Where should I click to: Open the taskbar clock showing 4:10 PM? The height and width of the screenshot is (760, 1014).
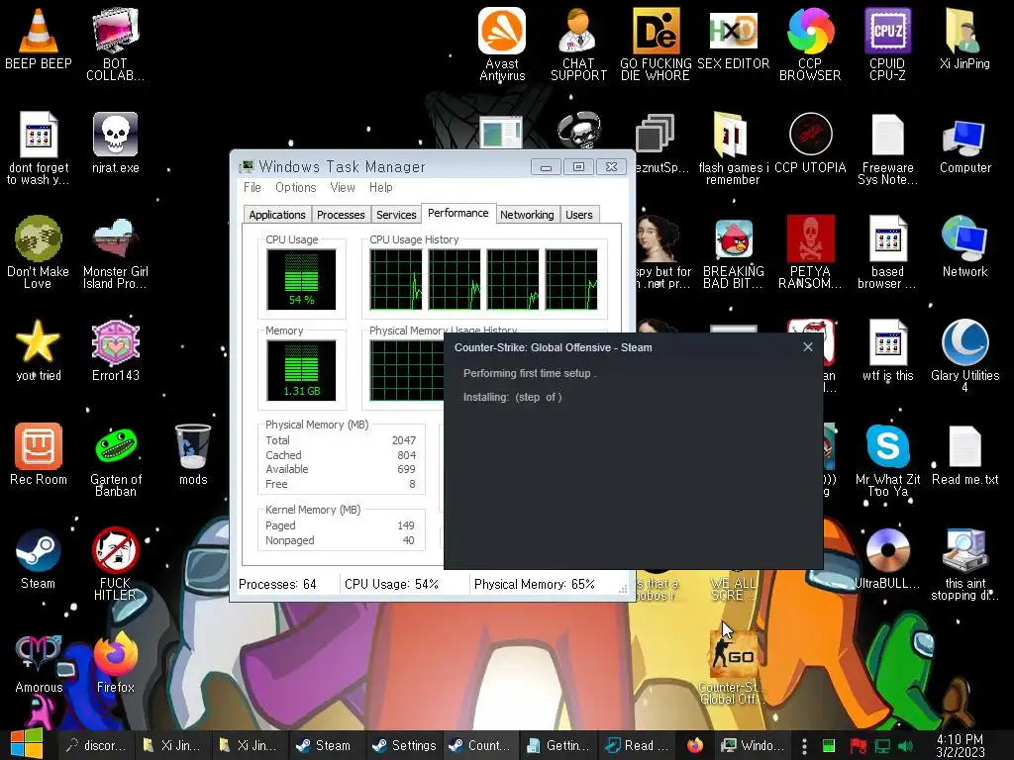click(960, 745)
